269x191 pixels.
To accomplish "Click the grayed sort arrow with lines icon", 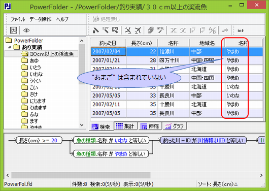I will click(x=203, y=30).
